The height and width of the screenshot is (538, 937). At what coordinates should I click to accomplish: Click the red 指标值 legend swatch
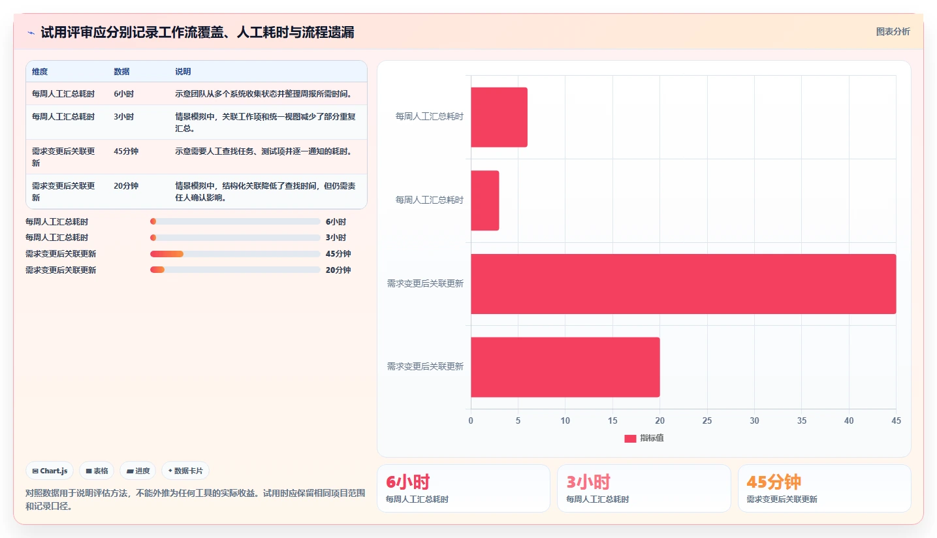click(630, 439)
